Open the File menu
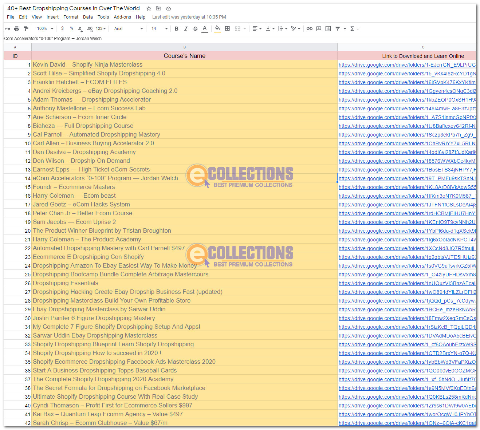This screenshot has height=430, width=480. [x=11, y=17]
